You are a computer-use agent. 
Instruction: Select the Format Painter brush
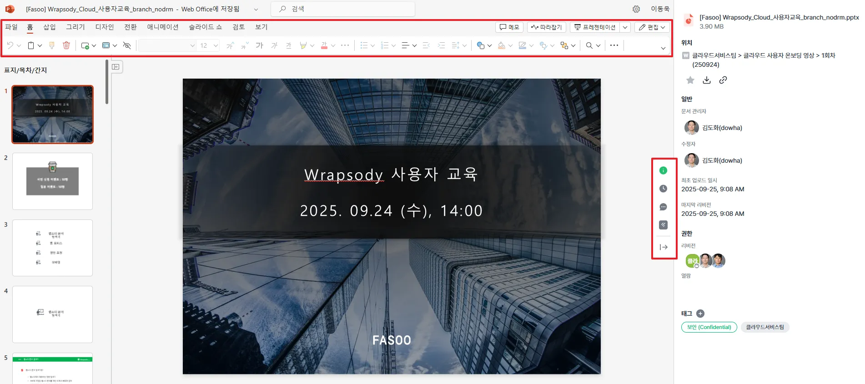tap(52, 45)
